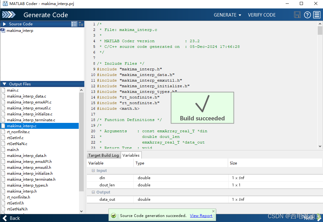The image size is (323, 222).
Task: Click code line 16 include math.h
Action: (118, 108)
